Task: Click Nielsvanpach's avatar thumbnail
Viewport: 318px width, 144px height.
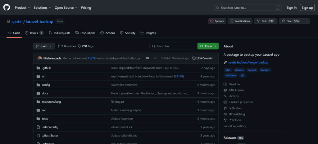Action: click(x=39, y=58)
